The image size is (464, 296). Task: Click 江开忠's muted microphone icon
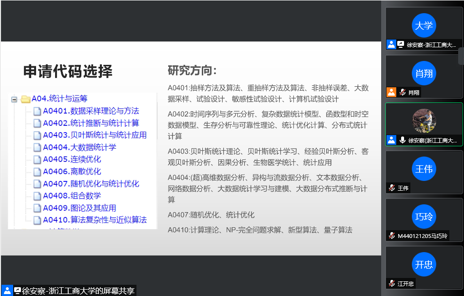point(391,283)
